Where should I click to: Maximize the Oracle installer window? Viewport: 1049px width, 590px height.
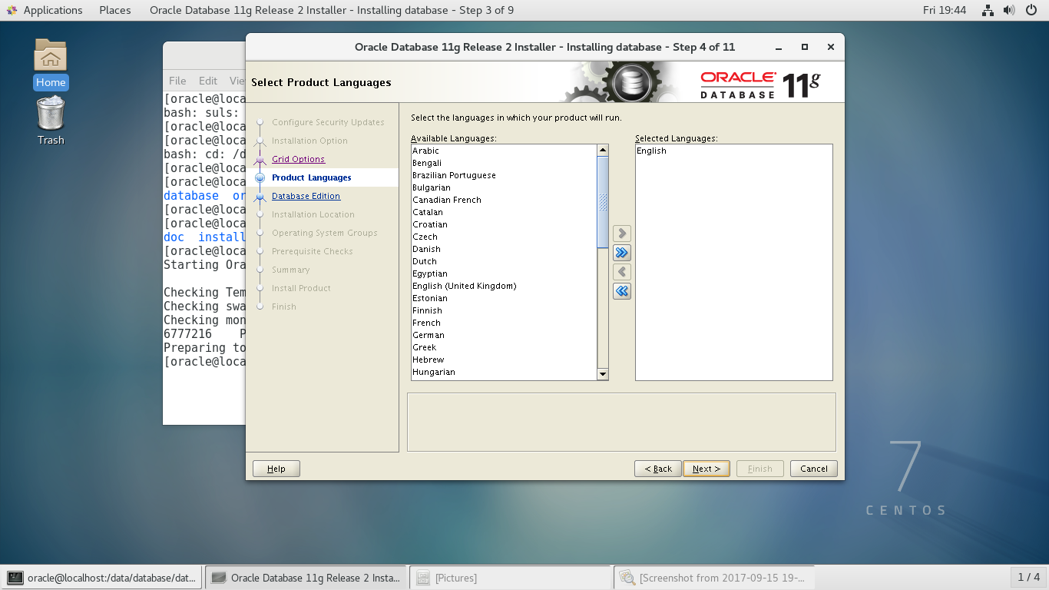pos(805,47)
